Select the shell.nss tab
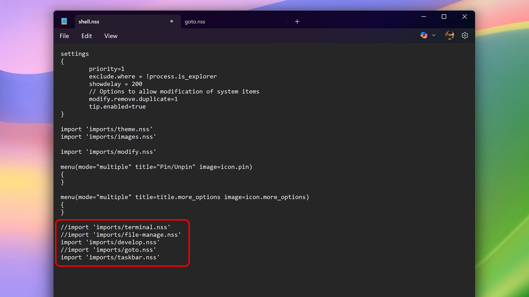Screen dimensions: 529x297 [x=89, y=22]
